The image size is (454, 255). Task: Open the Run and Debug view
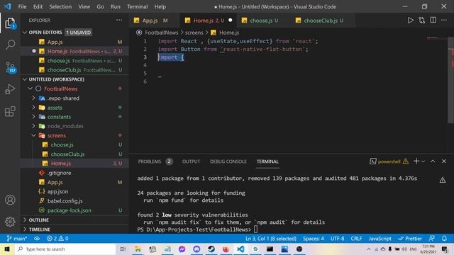point(10,89)
